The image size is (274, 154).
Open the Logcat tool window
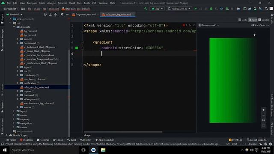[58, 140]
